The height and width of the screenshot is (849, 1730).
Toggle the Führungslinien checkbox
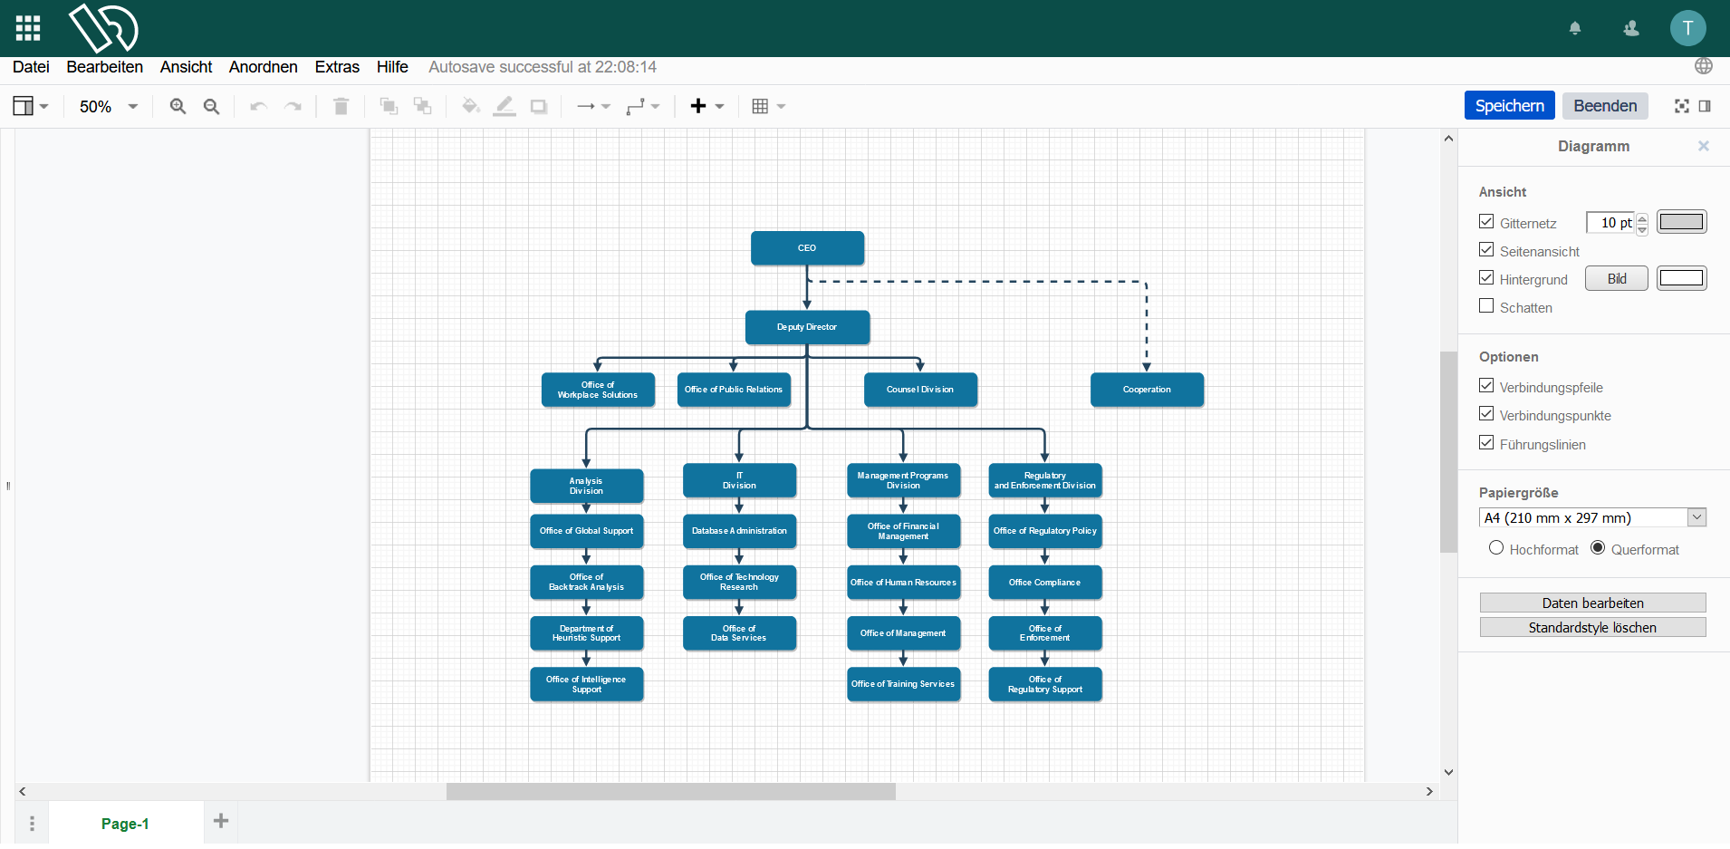1486,442
